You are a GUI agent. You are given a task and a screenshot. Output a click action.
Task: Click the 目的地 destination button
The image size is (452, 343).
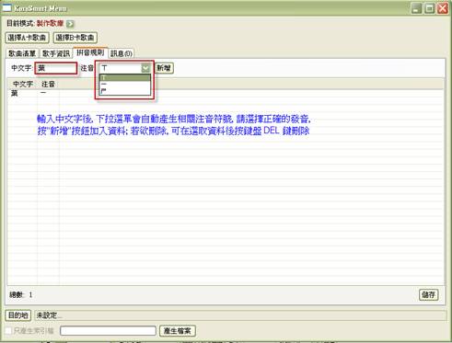point(18,315)
